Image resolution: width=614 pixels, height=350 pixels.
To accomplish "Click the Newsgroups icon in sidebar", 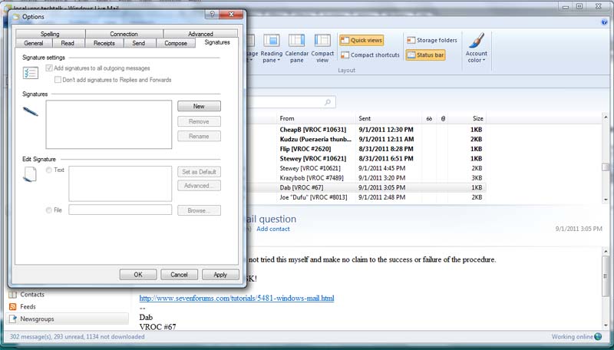I will 12,319.
